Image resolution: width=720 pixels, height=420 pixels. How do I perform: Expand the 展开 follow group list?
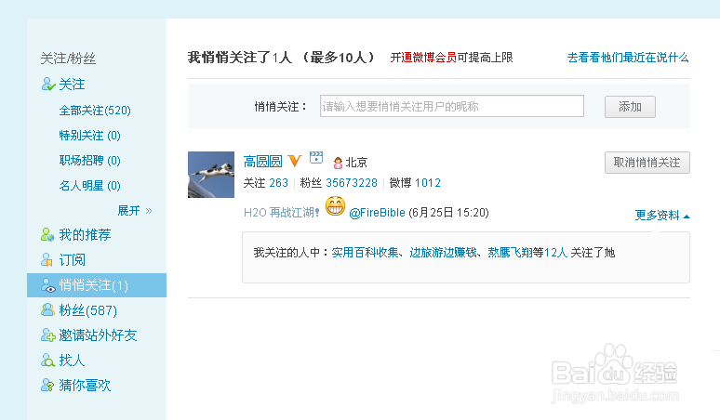point(135,210)
